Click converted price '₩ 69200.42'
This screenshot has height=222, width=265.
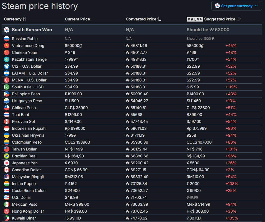coord(137,163)
